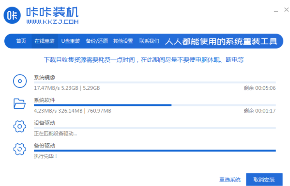Switch to the U盘重装 tab
The width and height of the screenshot is (290, 186).
[x=70, y=41]
